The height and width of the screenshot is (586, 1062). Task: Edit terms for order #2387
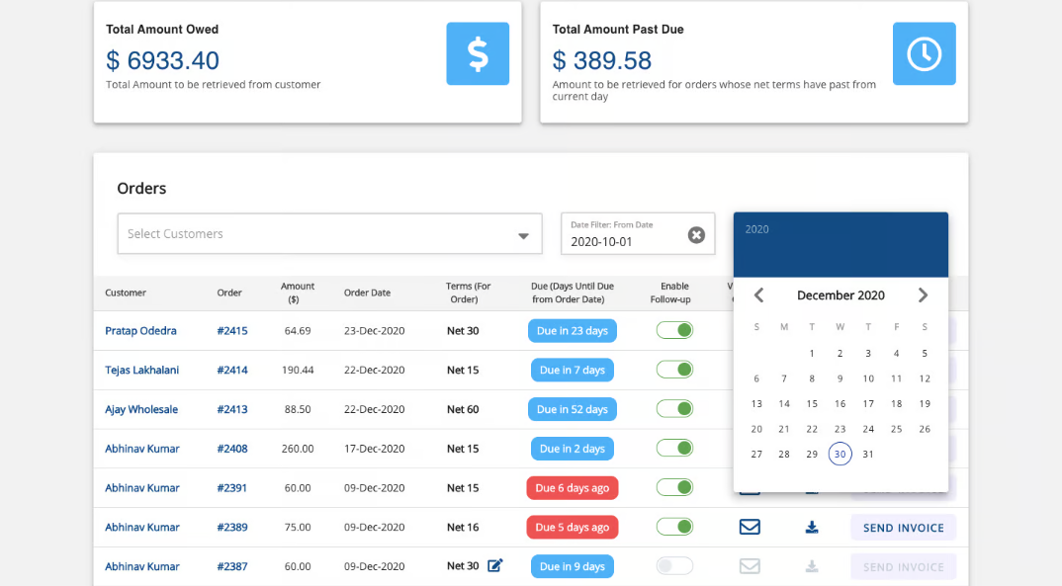(495, 566)
